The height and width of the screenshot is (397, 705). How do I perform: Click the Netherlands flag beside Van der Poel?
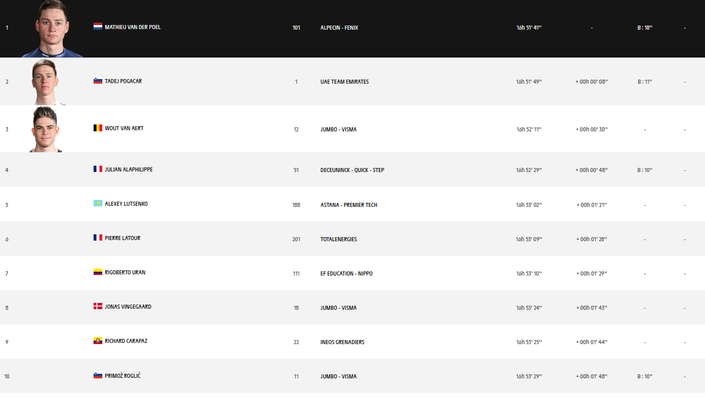(x=98, y=27)
